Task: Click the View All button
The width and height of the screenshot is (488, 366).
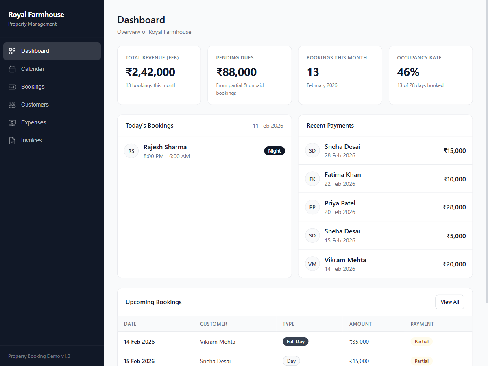Action: click(x=450, y=302)
